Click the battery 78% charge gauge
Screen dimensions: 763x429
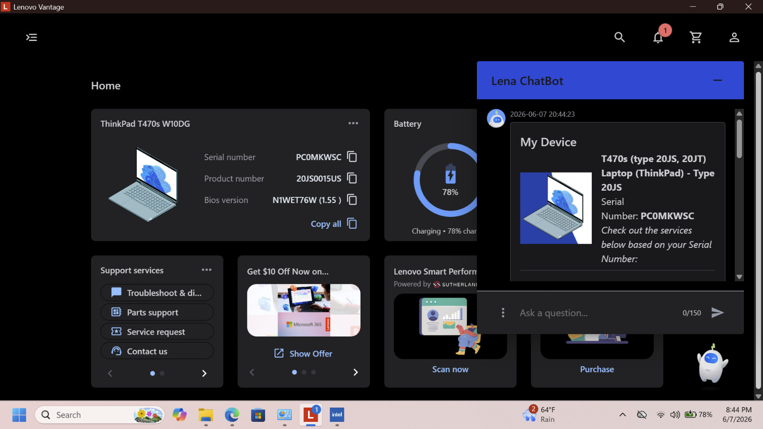click(x=450, y=180)
